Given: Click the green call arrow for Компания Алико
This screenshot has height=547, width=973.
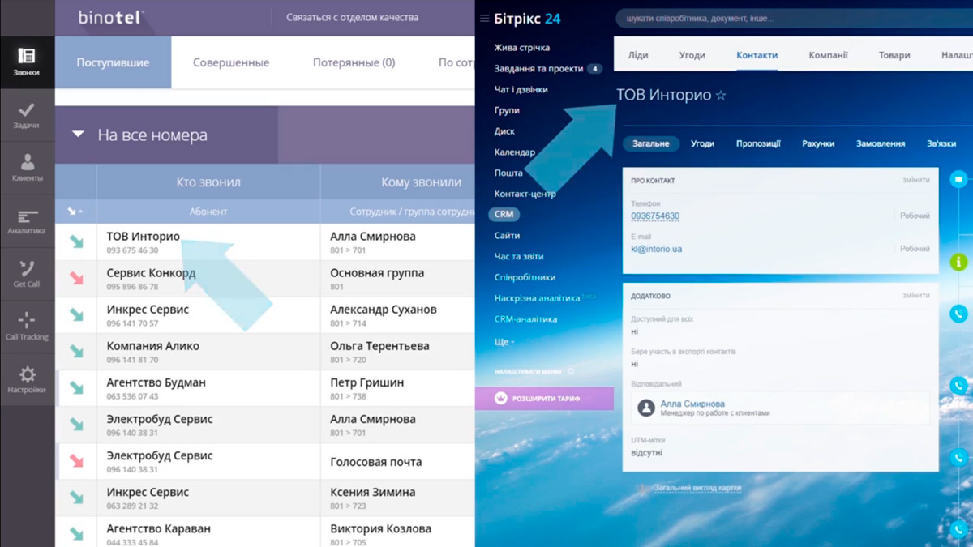Looking at the screenshot, I should [x=76, y=351].
